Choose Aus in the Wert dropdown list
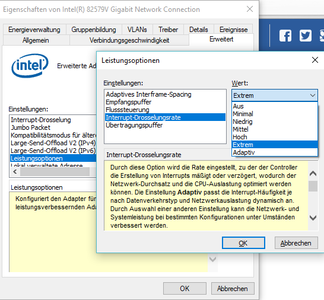The height and width of the screenshot is (300, 324). click(x=275, y=106)
